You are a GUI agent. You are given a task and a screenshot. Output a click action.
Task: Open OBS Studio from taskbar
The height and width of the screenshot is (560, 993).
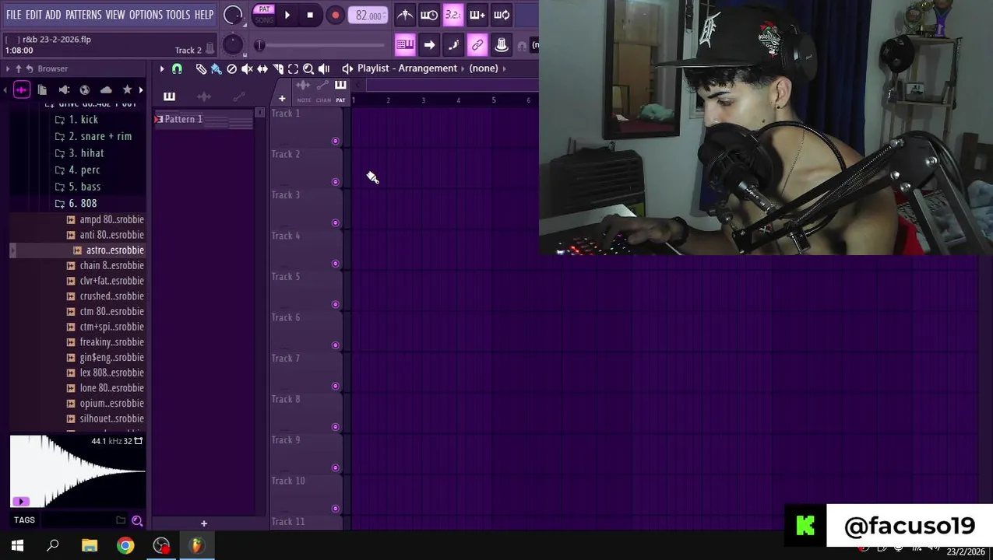pyautogui.click(x=161, y=546)
